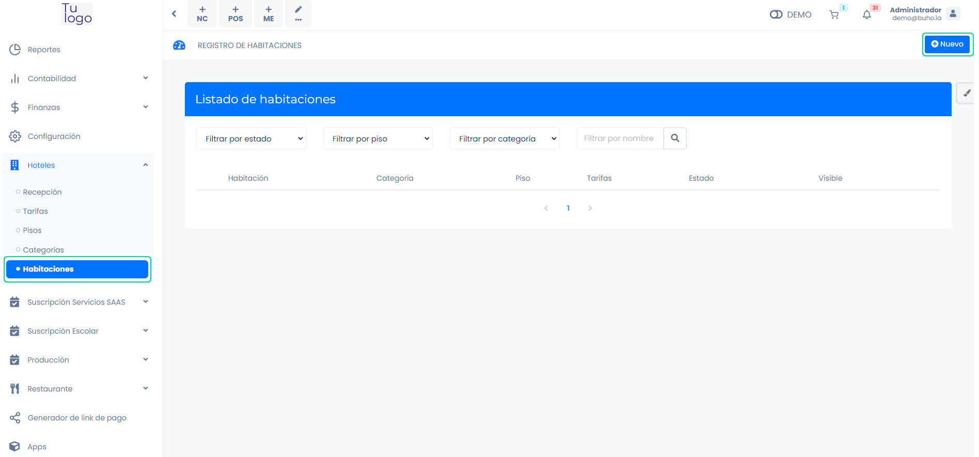Image resolution: width=979 pixels, height=457 pixels.
Task: Select Tarifas in the Hoteles menu
Action: [35, 211]
